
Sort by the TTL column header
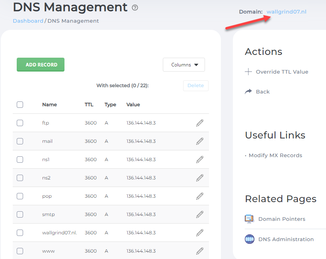[x=89, y=105]
